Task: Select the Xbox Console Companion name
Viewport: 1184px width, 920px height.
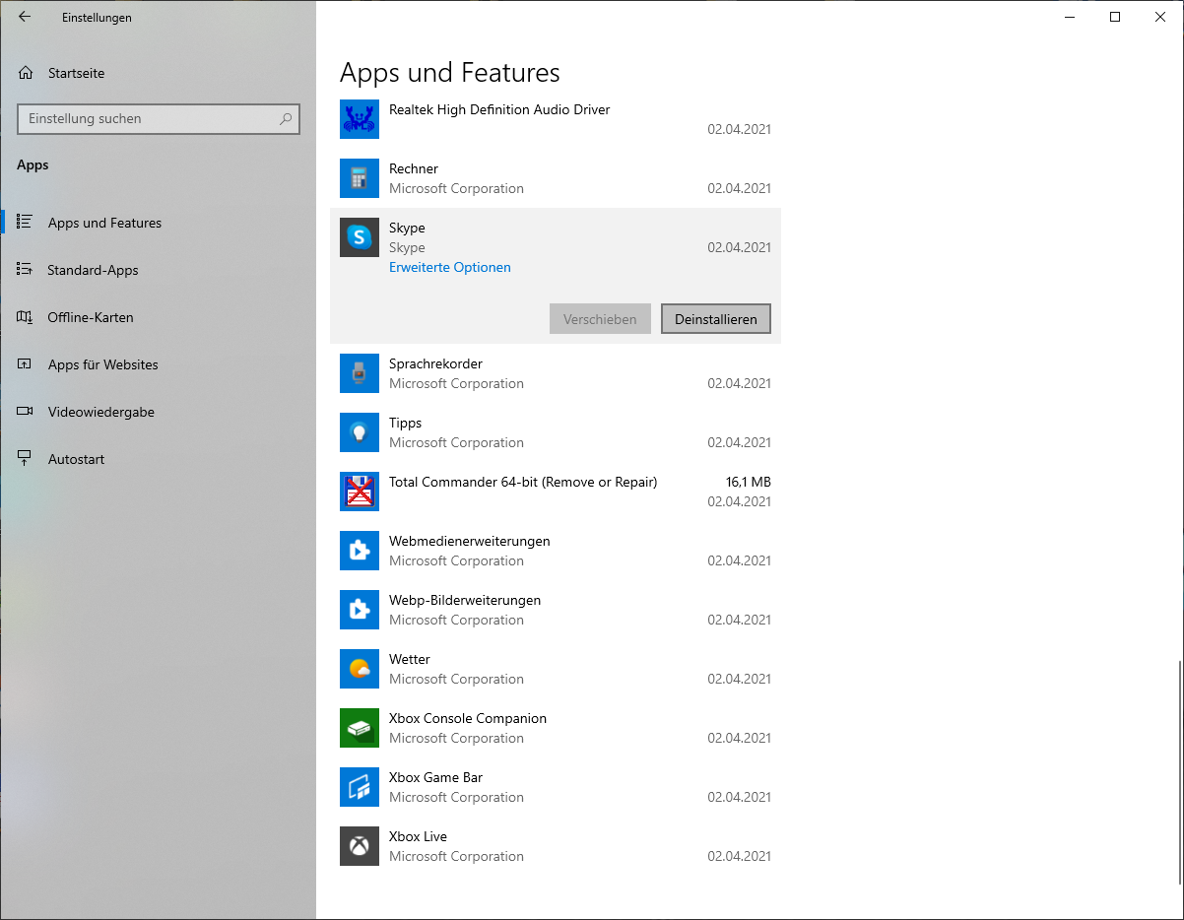Action: click(468, 718)
